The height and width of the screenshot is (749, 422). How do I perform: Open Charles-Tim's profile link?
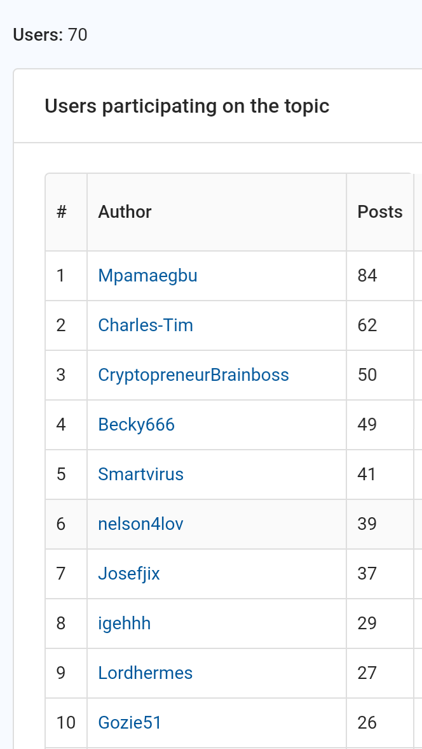[146, 325]
